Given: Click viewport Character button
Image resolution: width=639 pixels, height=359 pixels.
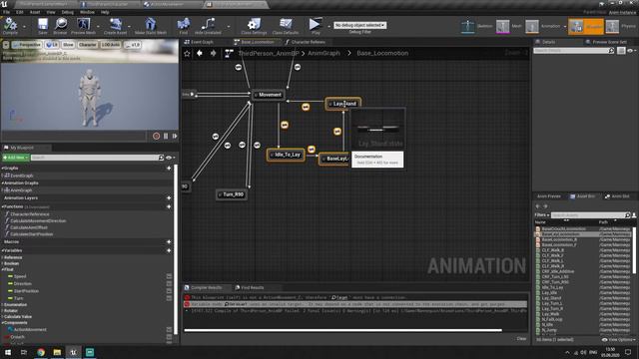Looking at the screenshot, I should pyautogui.click(x=87, y=45).
